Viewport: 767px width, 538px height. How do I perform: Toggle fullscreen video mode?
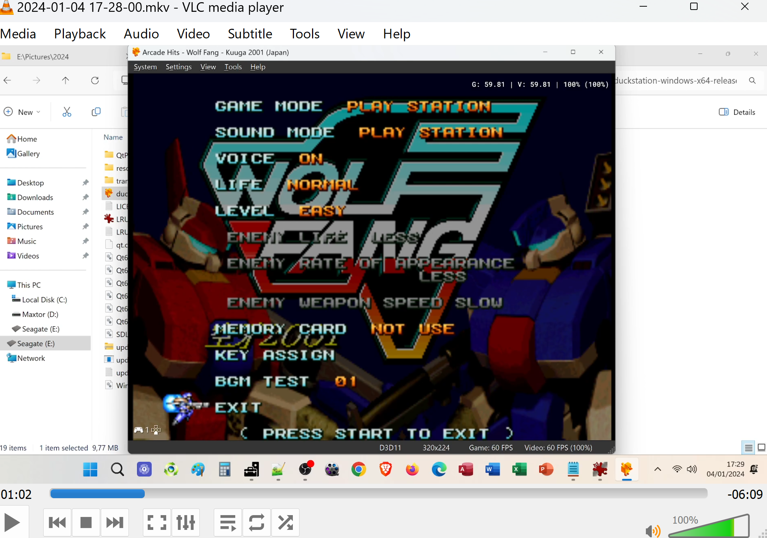(157, 523)
